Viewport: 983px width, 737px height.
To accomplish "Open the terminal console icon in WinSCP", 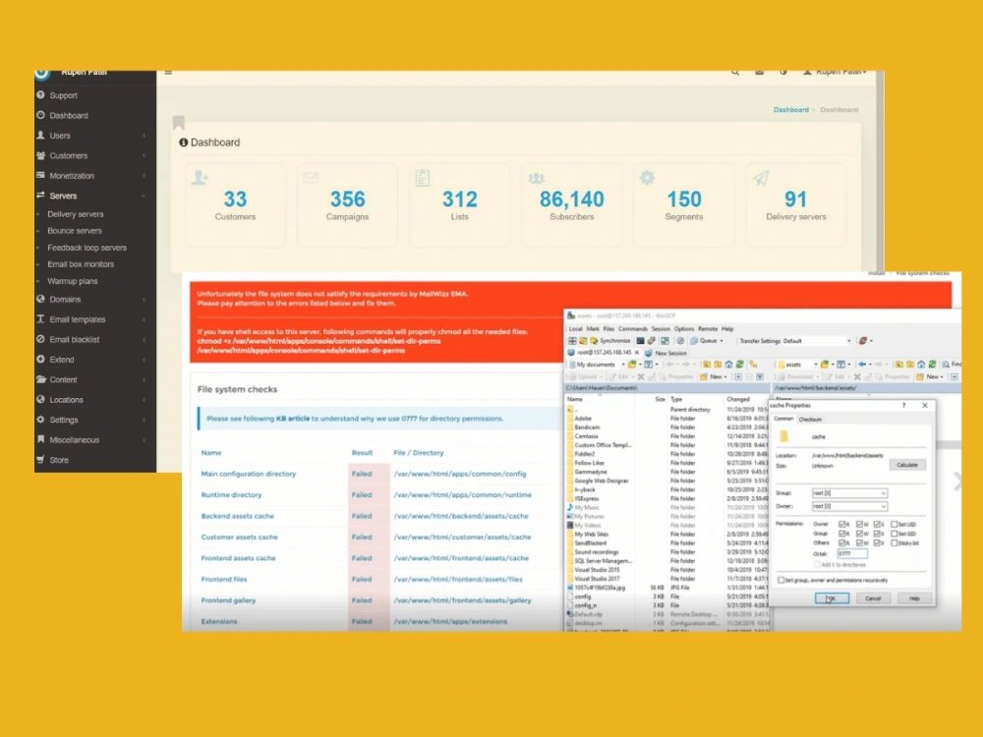I will [640, 340].
